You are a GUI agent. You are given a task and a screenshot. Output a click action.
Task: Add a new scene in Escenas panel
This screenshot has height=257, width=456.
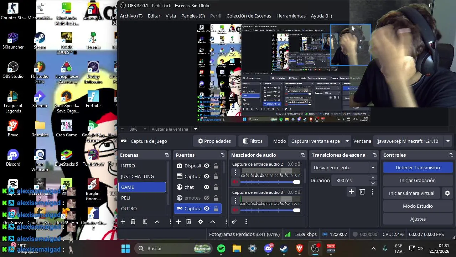(123, 222)
